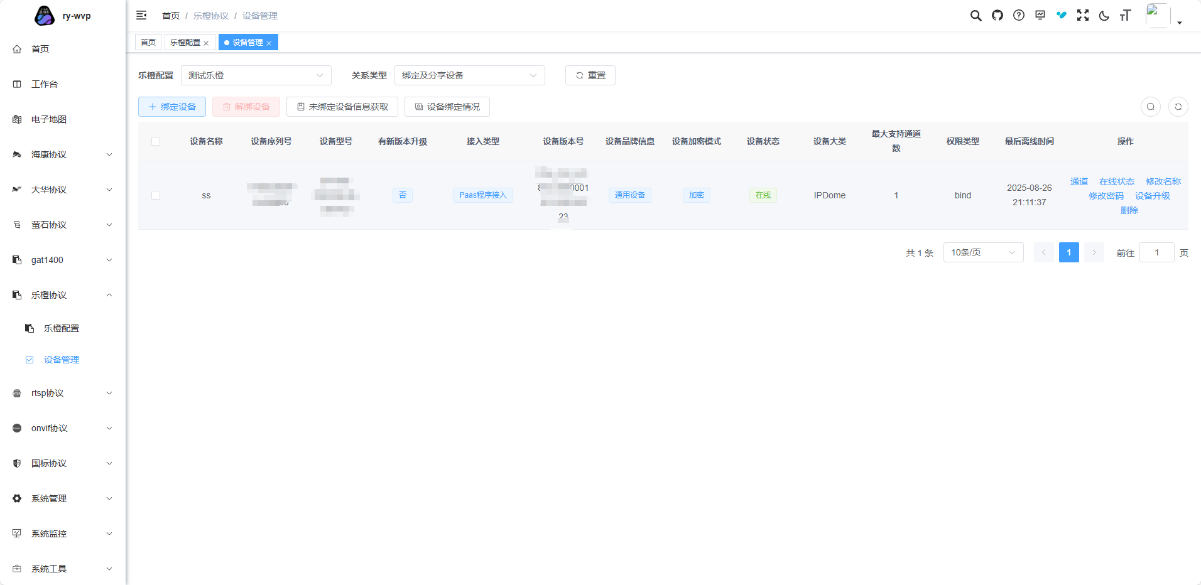Switch to dark mode moon icon

pyautogui.click(x=1104, y=16)
